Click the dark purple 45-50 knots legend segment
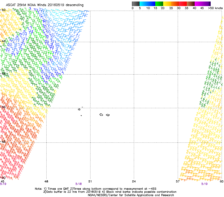 point(206,4)
